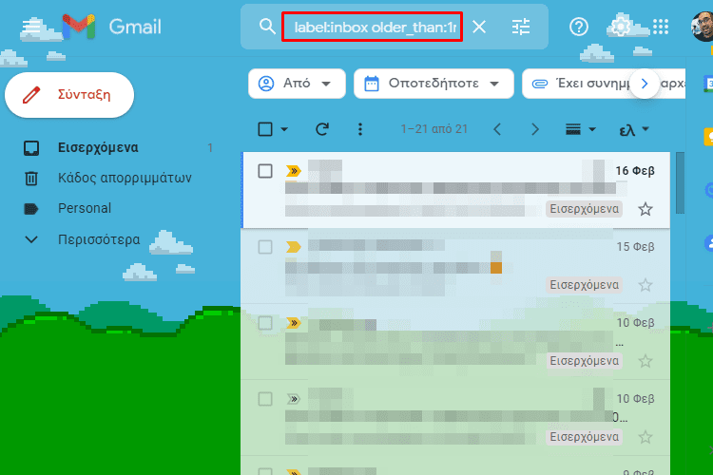
Task: Click the search field containing label:inbox
Action: click(x=373, y=27)
